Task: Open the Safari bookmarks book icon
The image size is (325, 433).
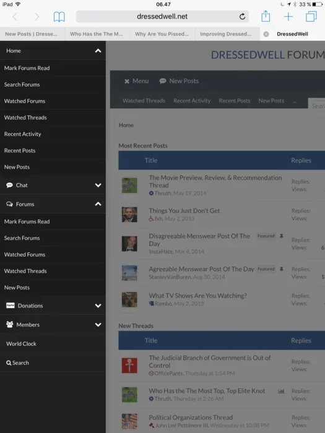Action: [59, 17]
